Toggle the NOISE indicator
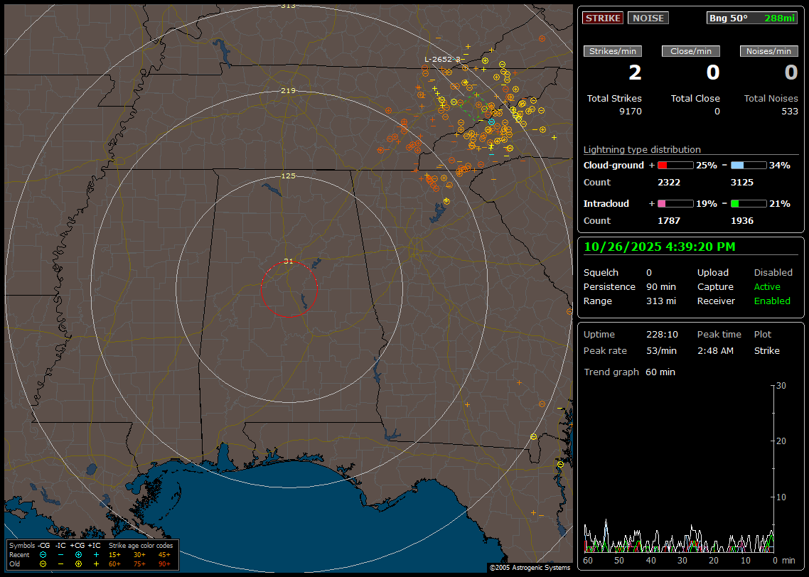809x577 pixels. tap(648, 18)
